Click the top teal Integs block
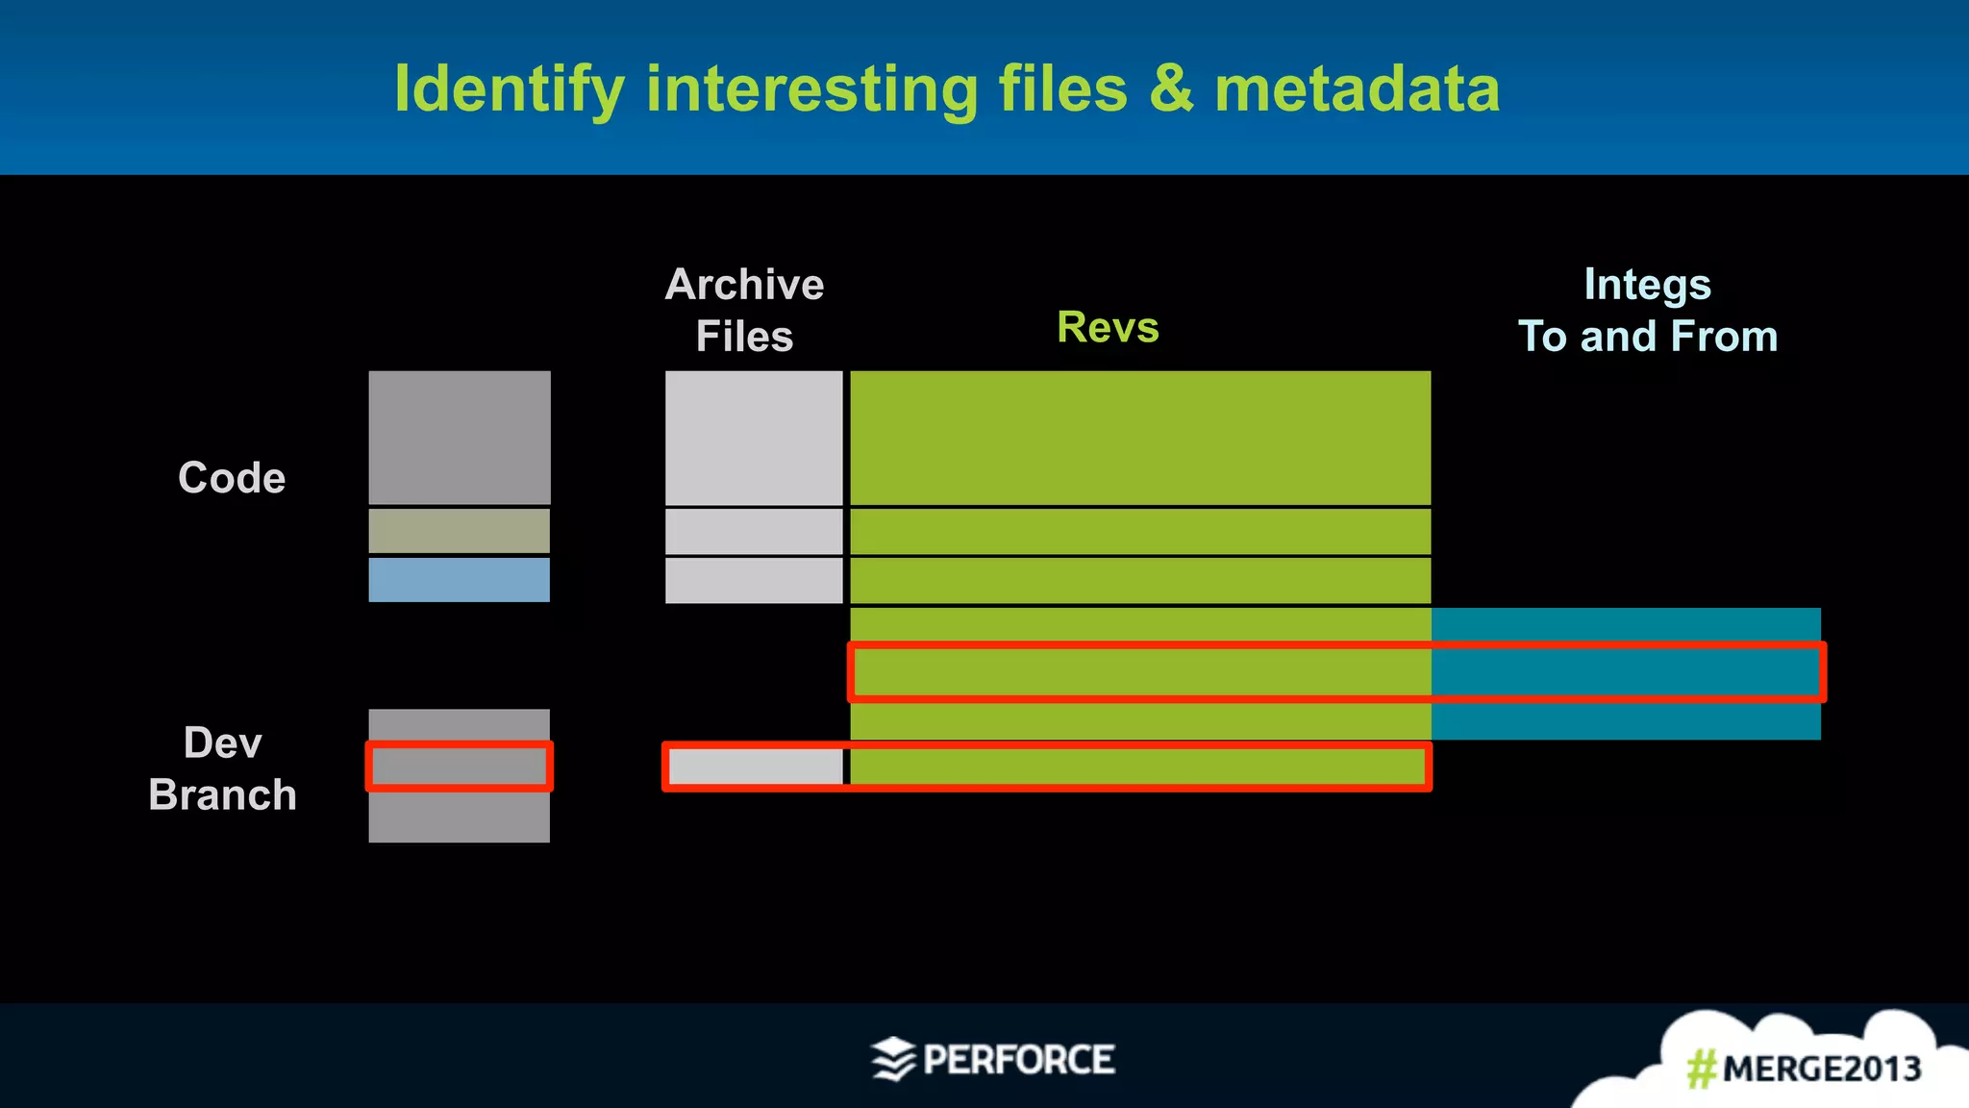1969x1108 pixels. (x=1626, y=623)
